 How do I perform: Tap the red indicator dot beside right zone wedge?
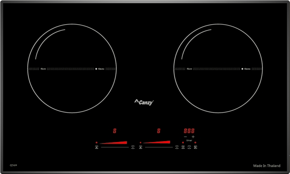coord(141,143)
